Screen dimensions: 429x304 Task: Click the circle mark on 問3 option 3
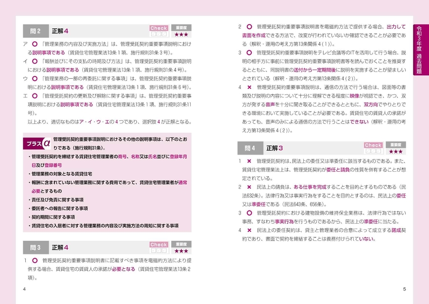(249, 53)
